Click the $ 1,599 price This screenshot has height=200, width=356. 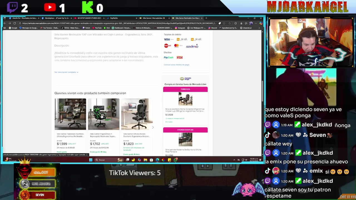(62, 144)
